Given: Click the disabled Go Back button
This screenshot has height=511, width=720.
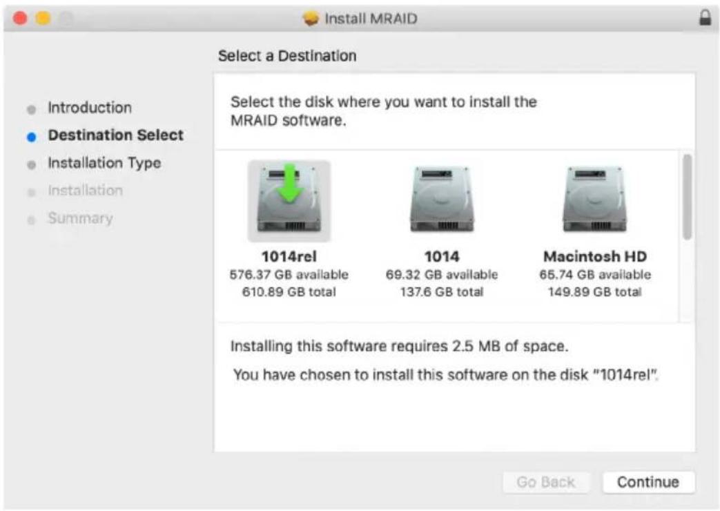Looking at the screenshot, I should (x=545, y=482).
